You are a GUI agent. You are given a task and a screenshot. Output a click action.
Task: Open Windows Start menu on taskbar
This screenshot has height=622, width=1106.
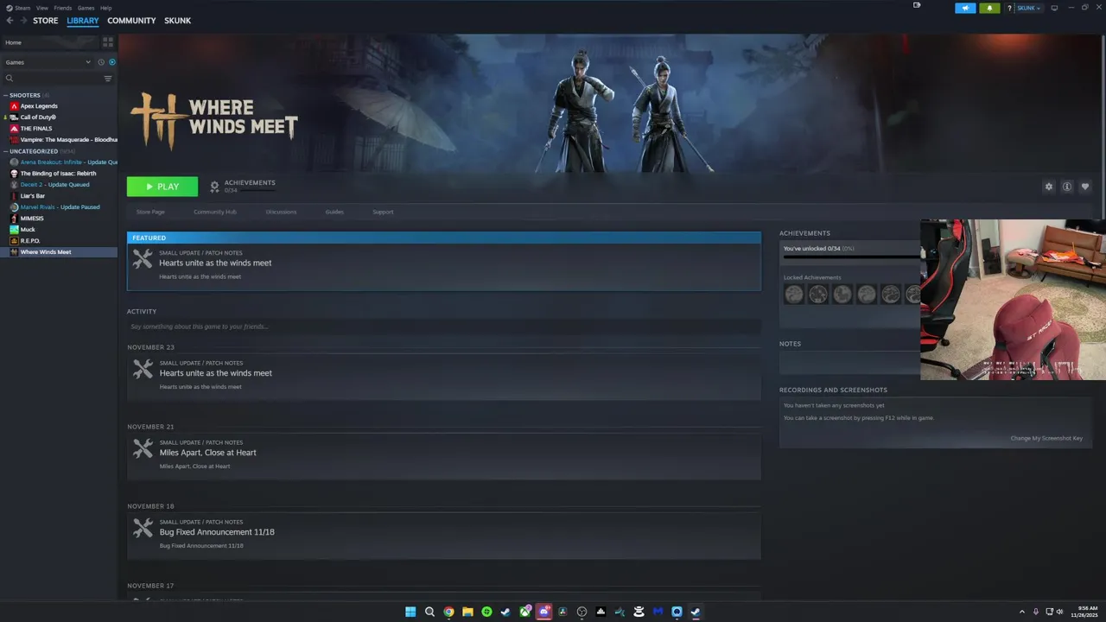point(410,612)
